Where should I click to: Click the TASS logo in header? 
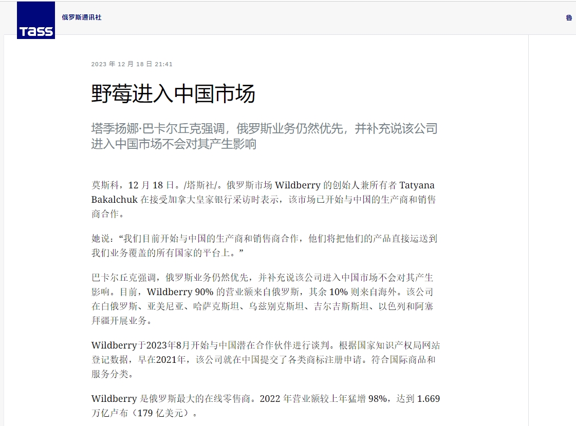[x=36, y=20]
